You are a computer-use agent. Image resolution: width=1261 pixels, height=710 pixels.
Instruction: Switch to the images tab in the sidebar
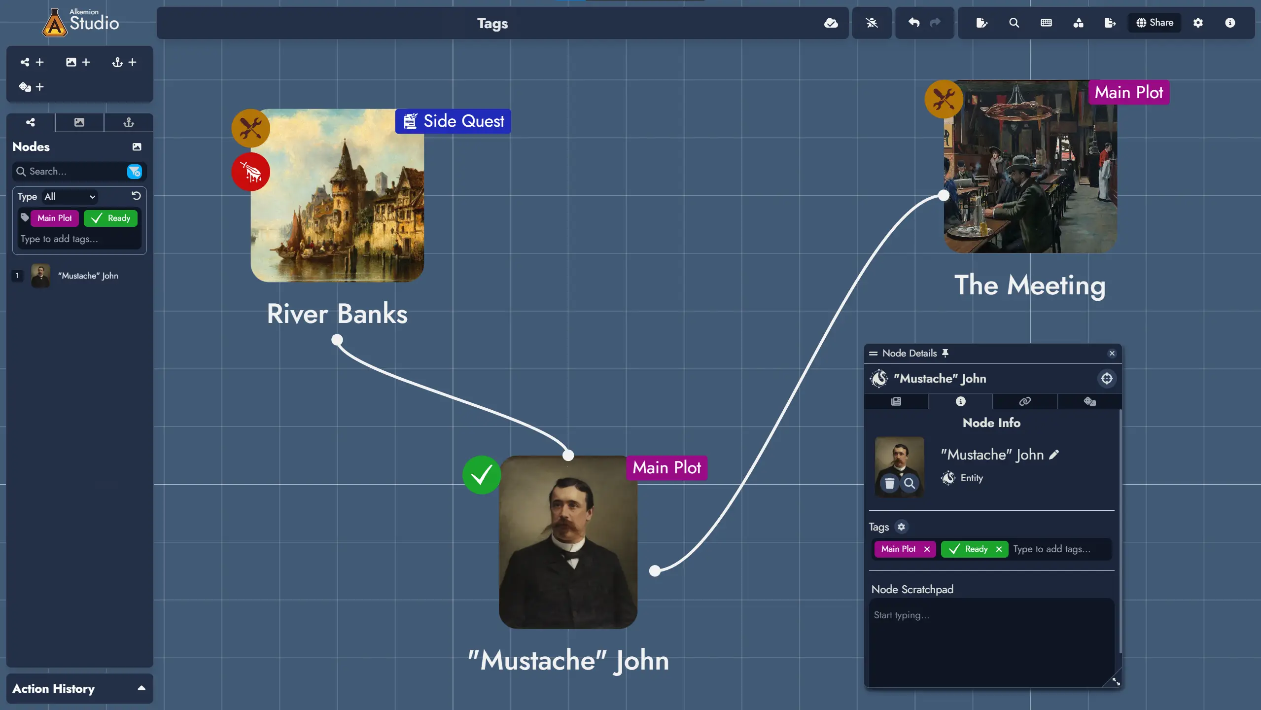coord(79,122)
